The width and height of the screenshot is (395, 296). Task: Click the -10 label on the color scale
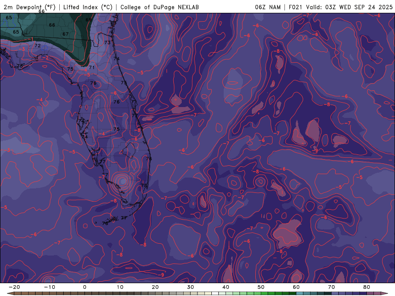tap(49, 287)
